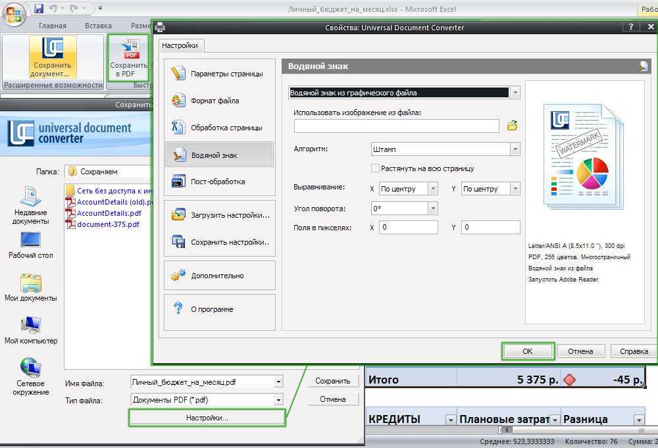Select the AccountDetails.pdf file
Image resolution: width=658 pixels, height=448 pixels.
tap(104, 213)
